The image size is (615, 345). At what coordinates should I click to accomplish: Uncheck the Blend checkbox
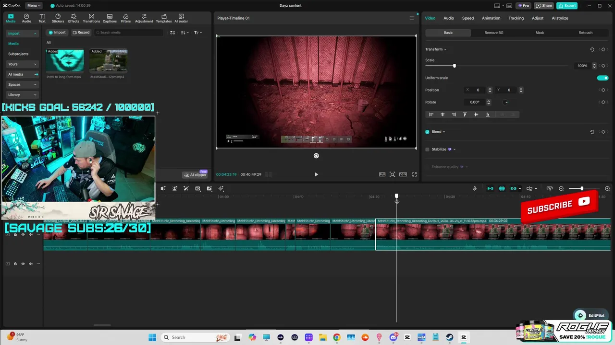coord(427,132)
